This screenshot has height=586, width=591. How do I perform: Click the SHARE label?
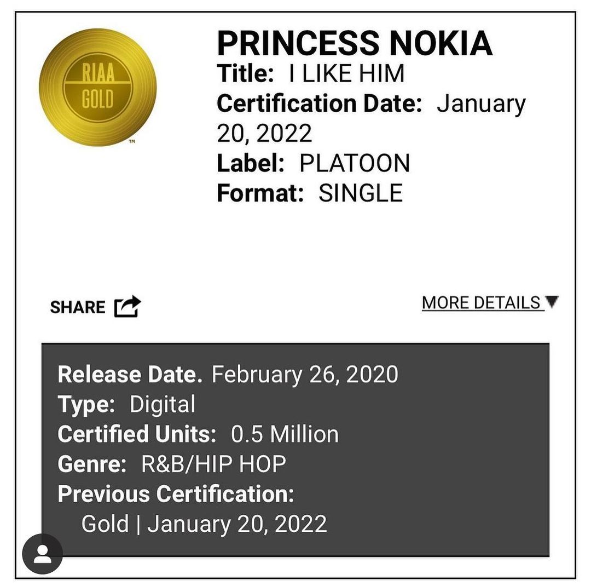point(78,307)
